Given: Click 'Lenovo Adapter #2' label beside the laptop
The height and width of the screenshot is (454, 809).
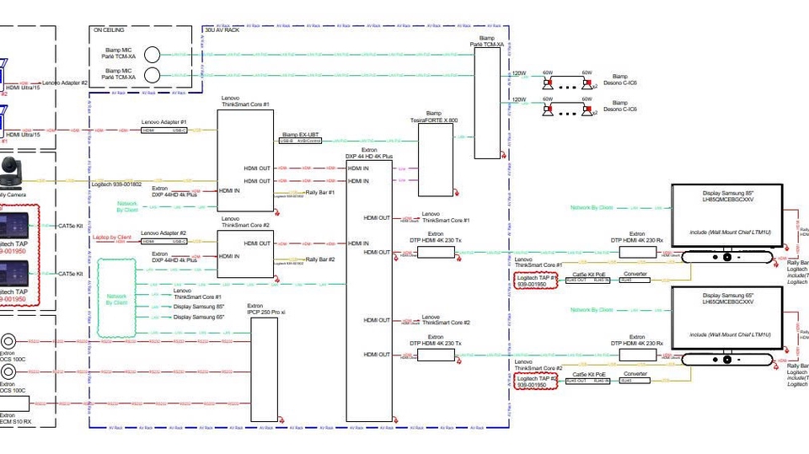Looking at the screenshot, I should pyautogui.click(x=65, y=83).
